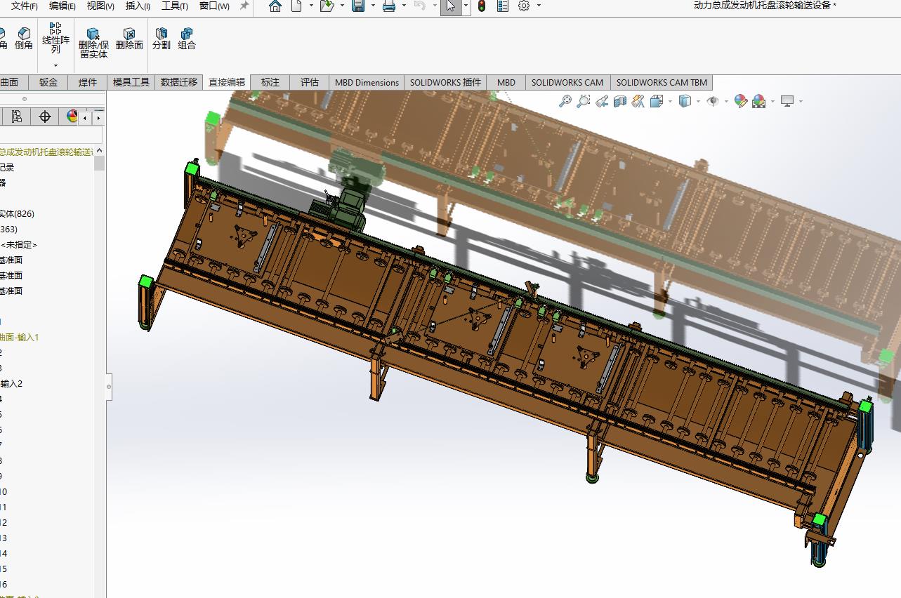Viewport: 901px width, 598px height.
Task: Expand the 线性阵列 pattern dropdown arrow
Action: 55,65
